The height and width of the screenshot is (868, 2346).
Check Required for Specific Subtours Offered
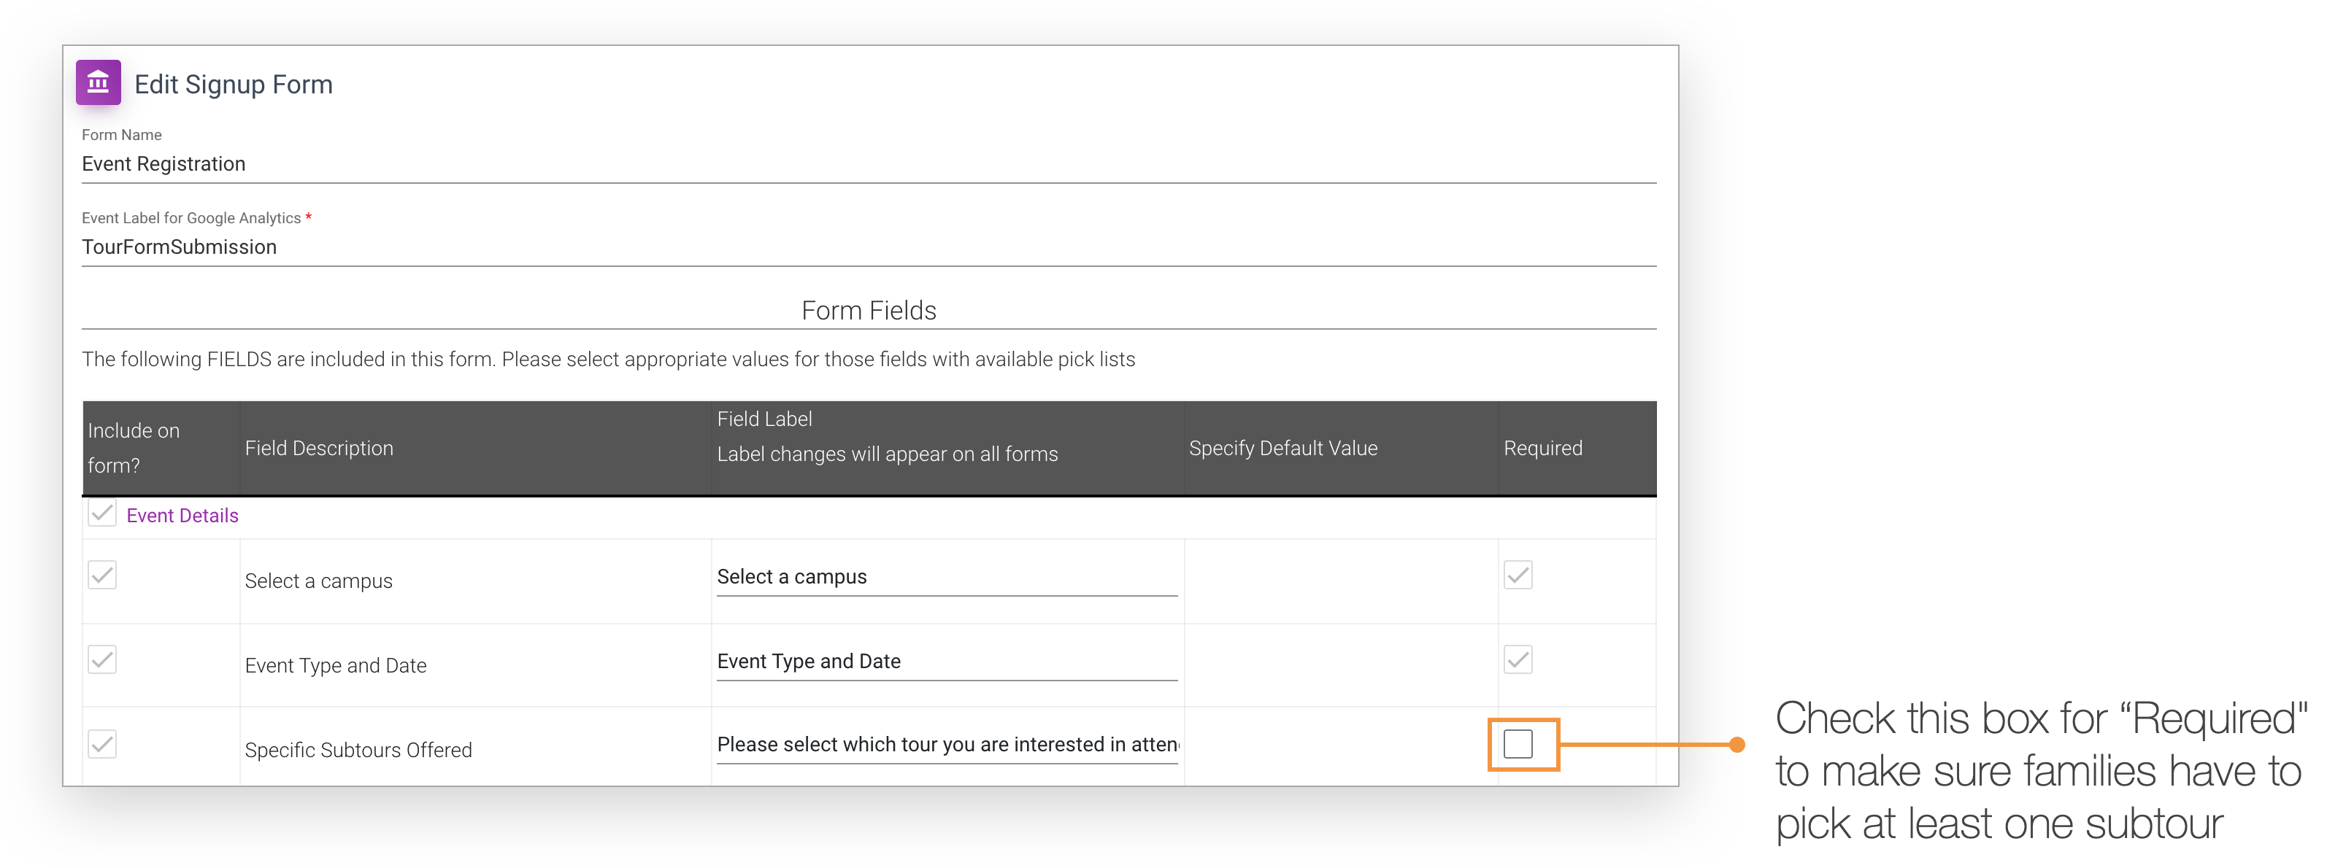1518,744
